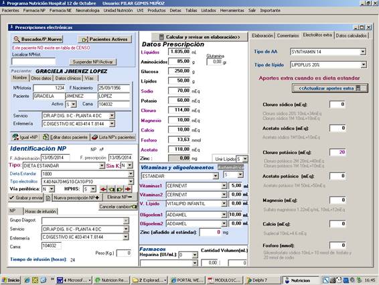Click Calcular y revisar en elaboración
Viewport: 379px width, 285px height.
[200, 37]
